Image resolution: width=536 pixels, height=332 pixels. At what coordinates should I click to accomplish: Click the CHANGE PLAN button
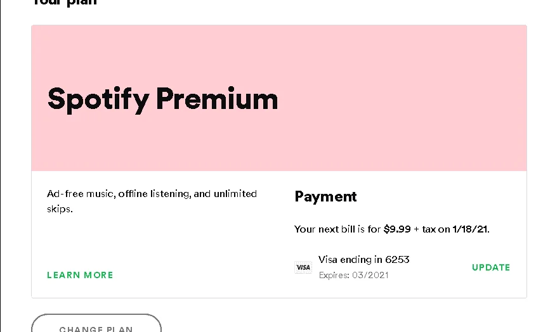click(x=96, y=323)
